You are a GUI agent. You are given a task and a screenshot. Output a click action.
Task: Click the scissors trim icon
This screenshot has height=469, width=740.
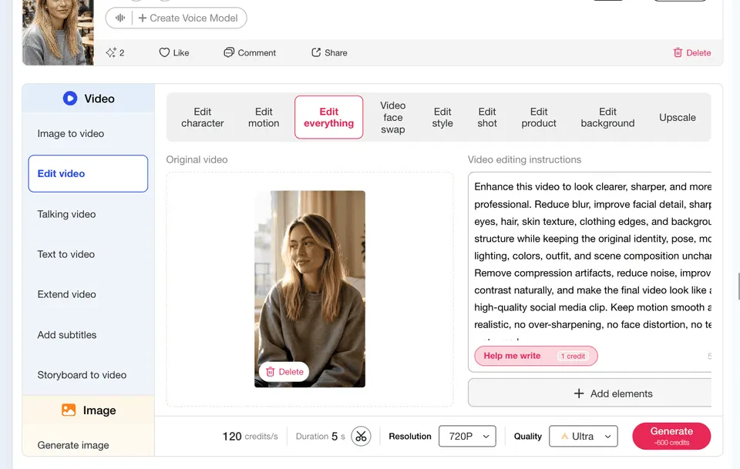[x=361, y=436]
